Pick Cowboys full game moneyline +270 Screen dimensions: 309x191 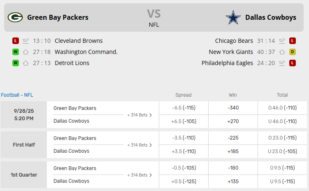(x=233, y=121)
